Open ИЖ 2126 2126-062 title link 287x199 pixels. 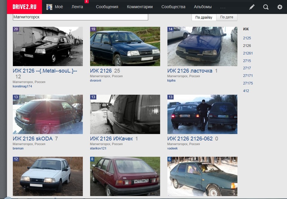(x=190, y=139)
